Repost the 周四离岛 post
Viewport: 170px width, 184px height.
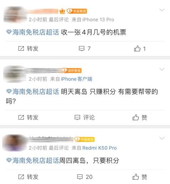click(28, 177)
